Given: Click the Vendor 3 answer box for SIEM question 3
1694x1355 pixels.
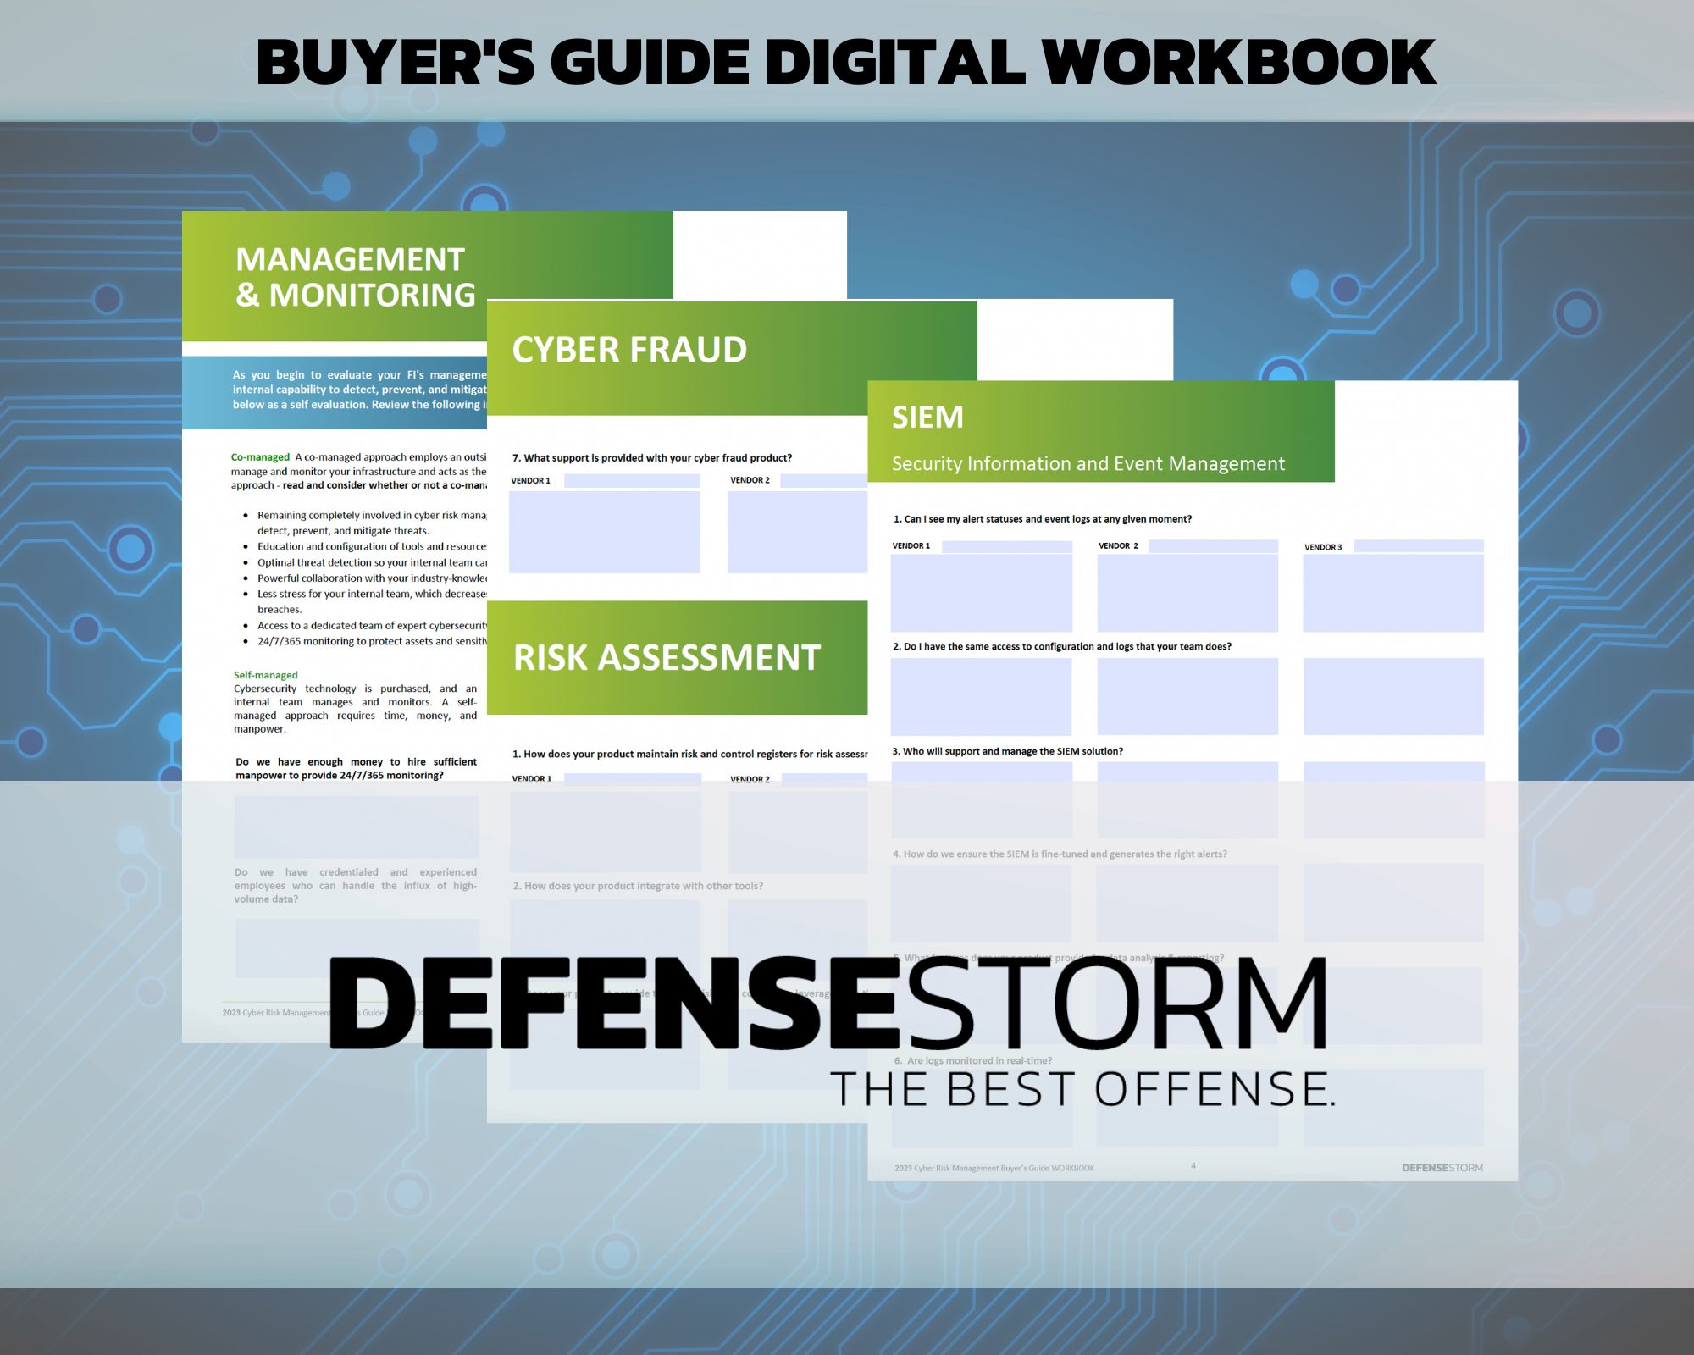Looking at the screenshot, I should pyautogui.click(x=1394, y=799).
